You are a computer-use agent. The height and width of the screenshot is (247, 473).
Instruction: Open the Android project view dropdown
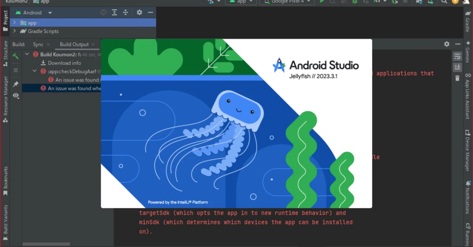click(34, 13)
